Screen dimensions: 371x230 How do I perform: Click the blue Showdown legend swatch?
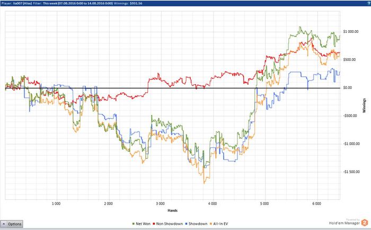click(187, 224)
